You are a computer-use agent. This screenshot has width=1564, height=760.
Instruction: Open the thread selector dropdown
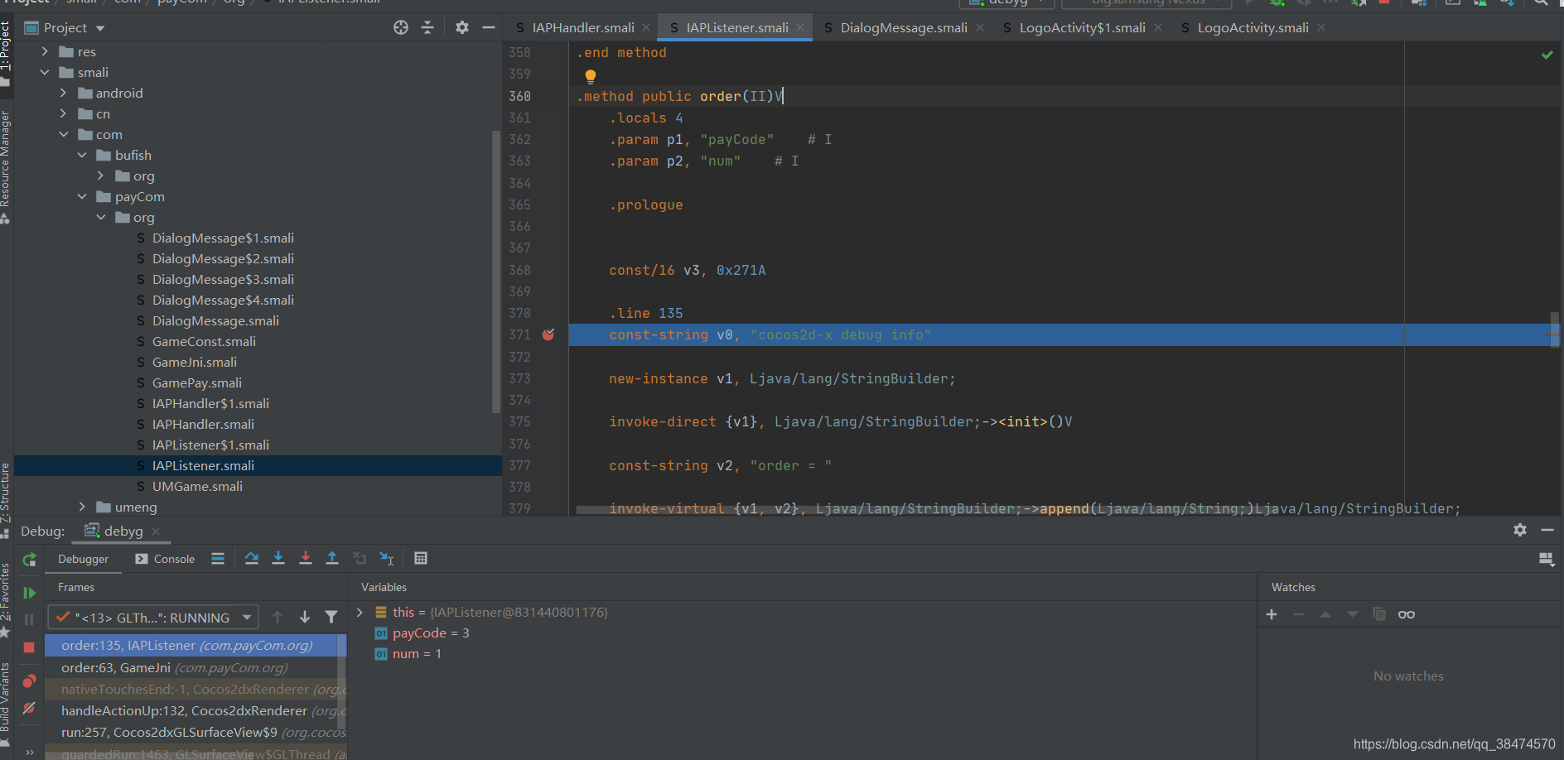pyautogui.click(x=153, y=618)
